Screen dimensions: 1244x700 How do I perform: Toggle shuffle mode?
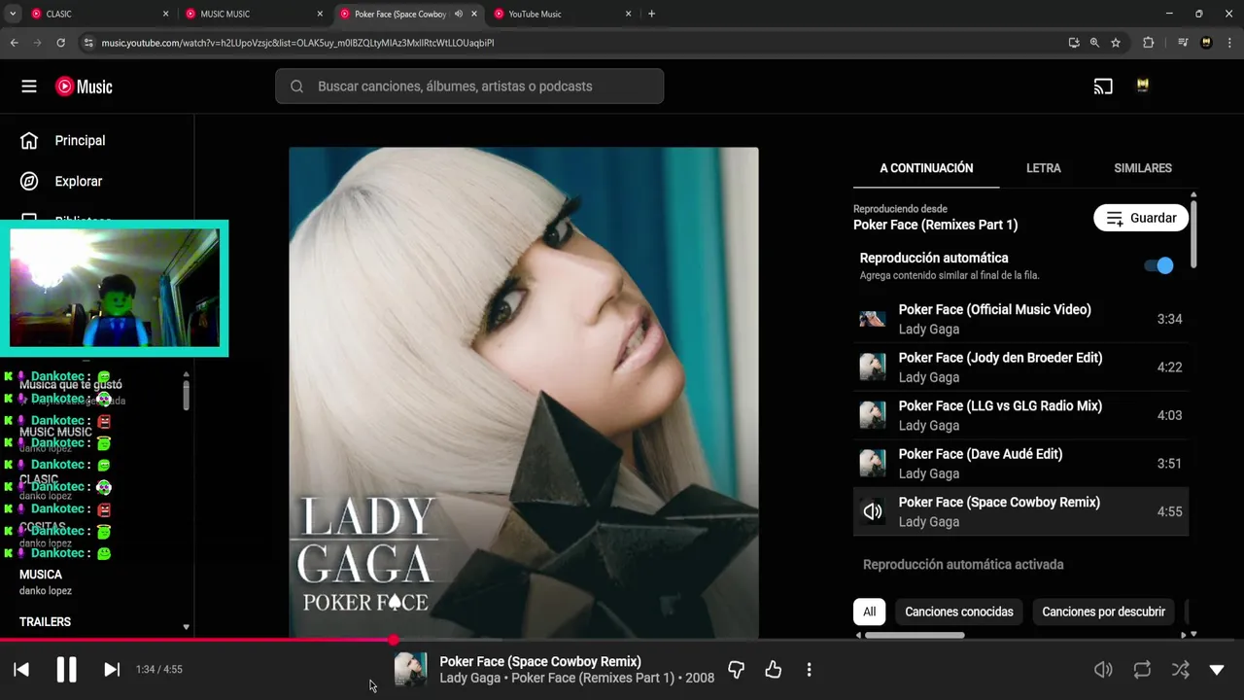click(1180, 670)
